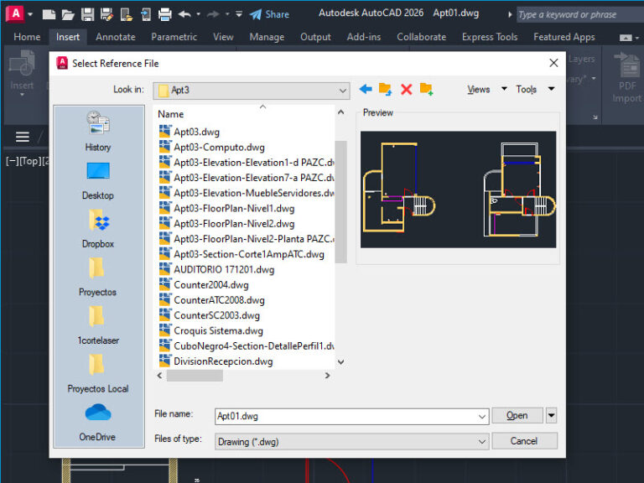
Task: Click the keyword search box in title bar
Action: 579,15
